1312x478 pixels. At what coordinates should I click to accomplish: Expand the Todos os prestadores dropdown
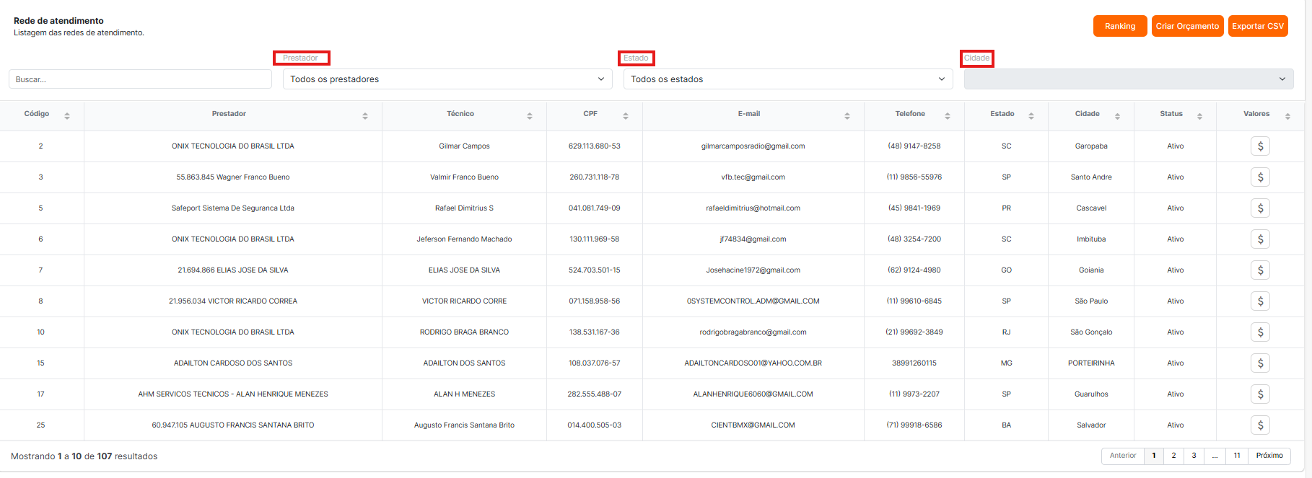[447, 79]
